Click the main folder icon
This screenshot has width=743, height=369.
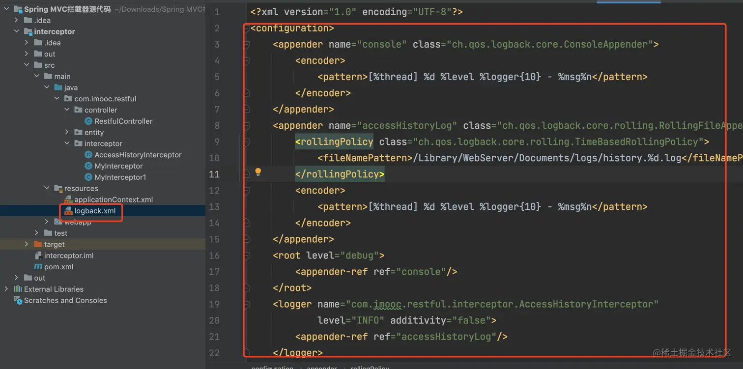pos(48,76)
